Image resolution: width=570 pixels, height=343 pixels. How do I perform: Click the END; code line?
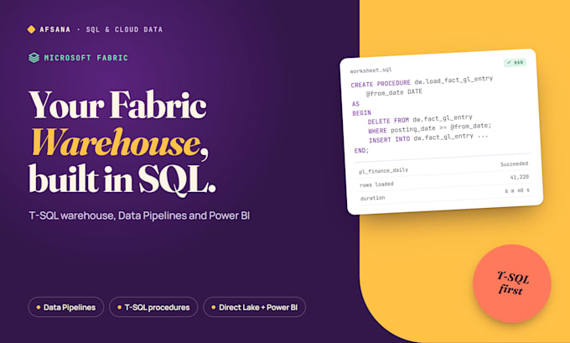(362, 150)
